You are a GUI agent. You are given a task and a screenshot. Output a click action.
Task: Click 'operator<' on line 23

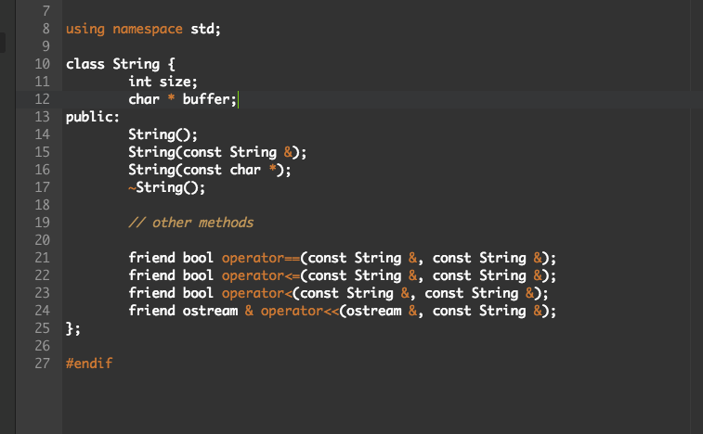coord(257,293)
